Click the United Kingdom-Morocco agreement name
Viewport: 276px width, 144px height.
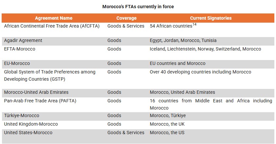[x=31, y=124]
